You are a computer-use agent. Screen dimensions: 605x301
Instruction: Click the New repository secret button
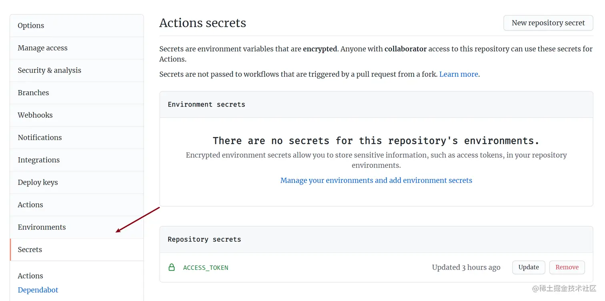click(548, 23)
